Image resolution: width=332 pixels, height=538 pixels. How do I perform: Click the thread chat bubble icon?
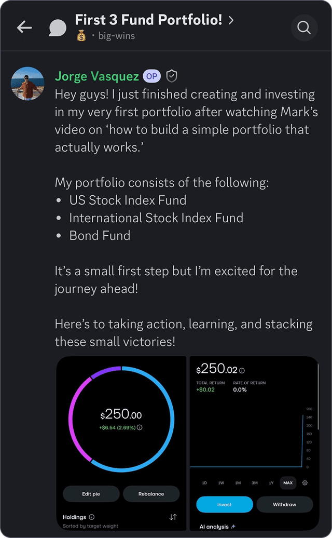(57, 28)
